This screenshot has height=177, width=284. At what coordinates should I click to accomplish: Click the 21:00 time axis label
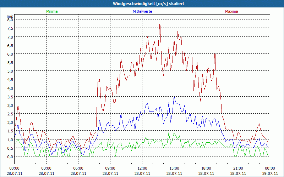238,168
